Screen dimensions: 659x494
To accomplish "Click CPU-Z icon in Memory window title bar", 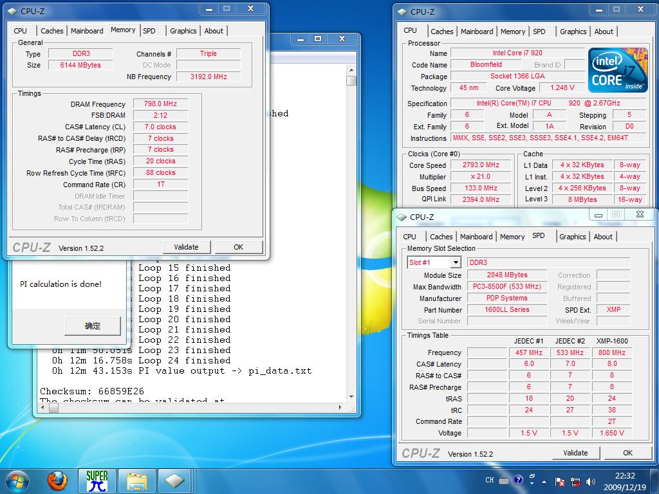I will [x=13, y=12].
